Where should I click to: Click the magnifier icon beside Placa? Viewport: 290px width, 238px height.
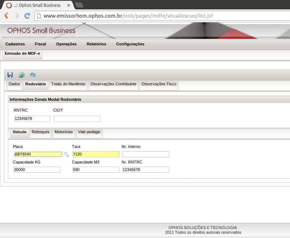(66, 154)
